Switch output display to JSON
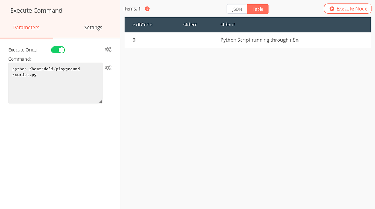375x209 pixels. [237, 9]
